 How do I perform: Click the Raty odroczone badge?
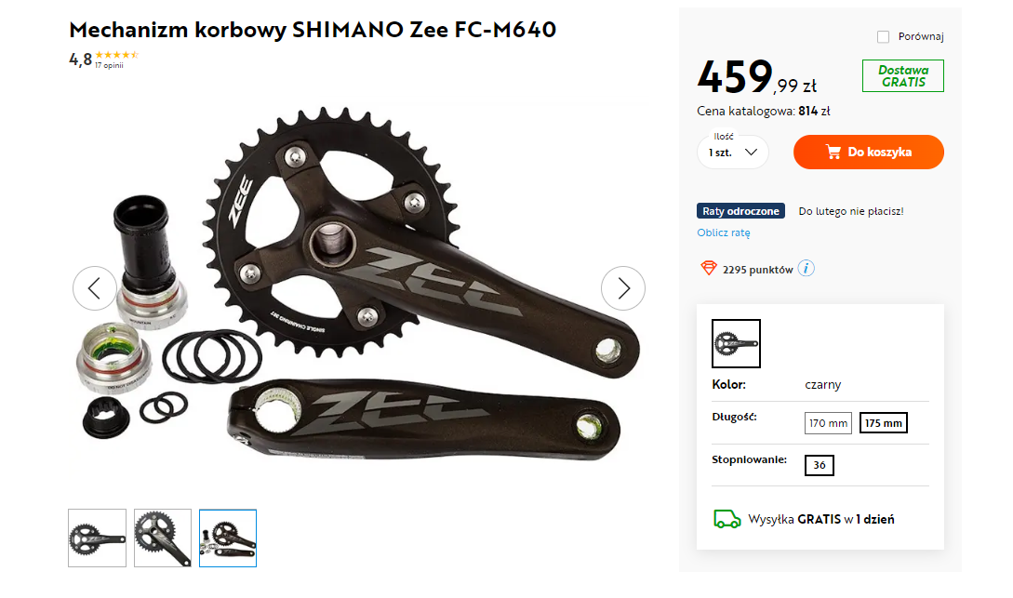tap(740, 211)
